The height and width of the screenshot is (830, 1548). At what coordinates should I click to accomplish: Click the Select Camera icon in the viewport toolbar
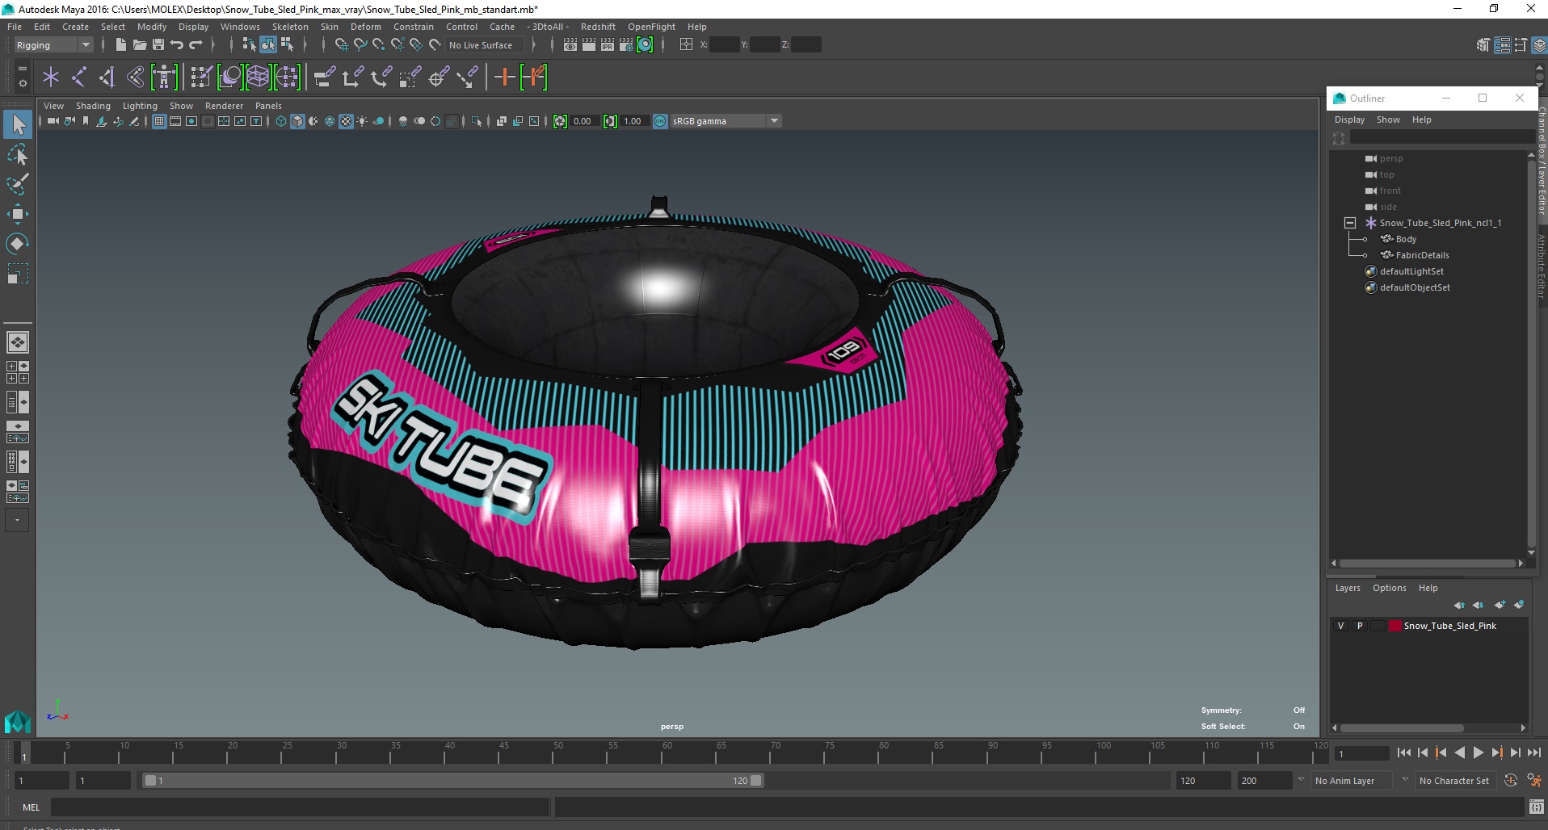pyautogui.click(x=53, y=121)
